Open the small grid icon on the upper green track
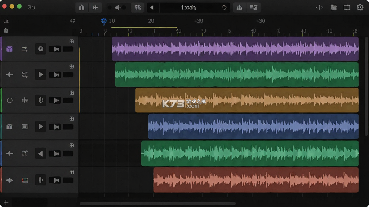 click(x=72, y=66)
